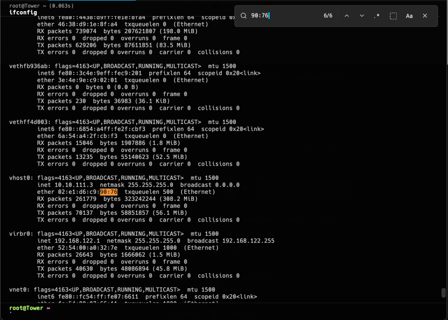Click TX packets 70137 line
This screenshot has height=320, width=448.
(x=112, y=213)
